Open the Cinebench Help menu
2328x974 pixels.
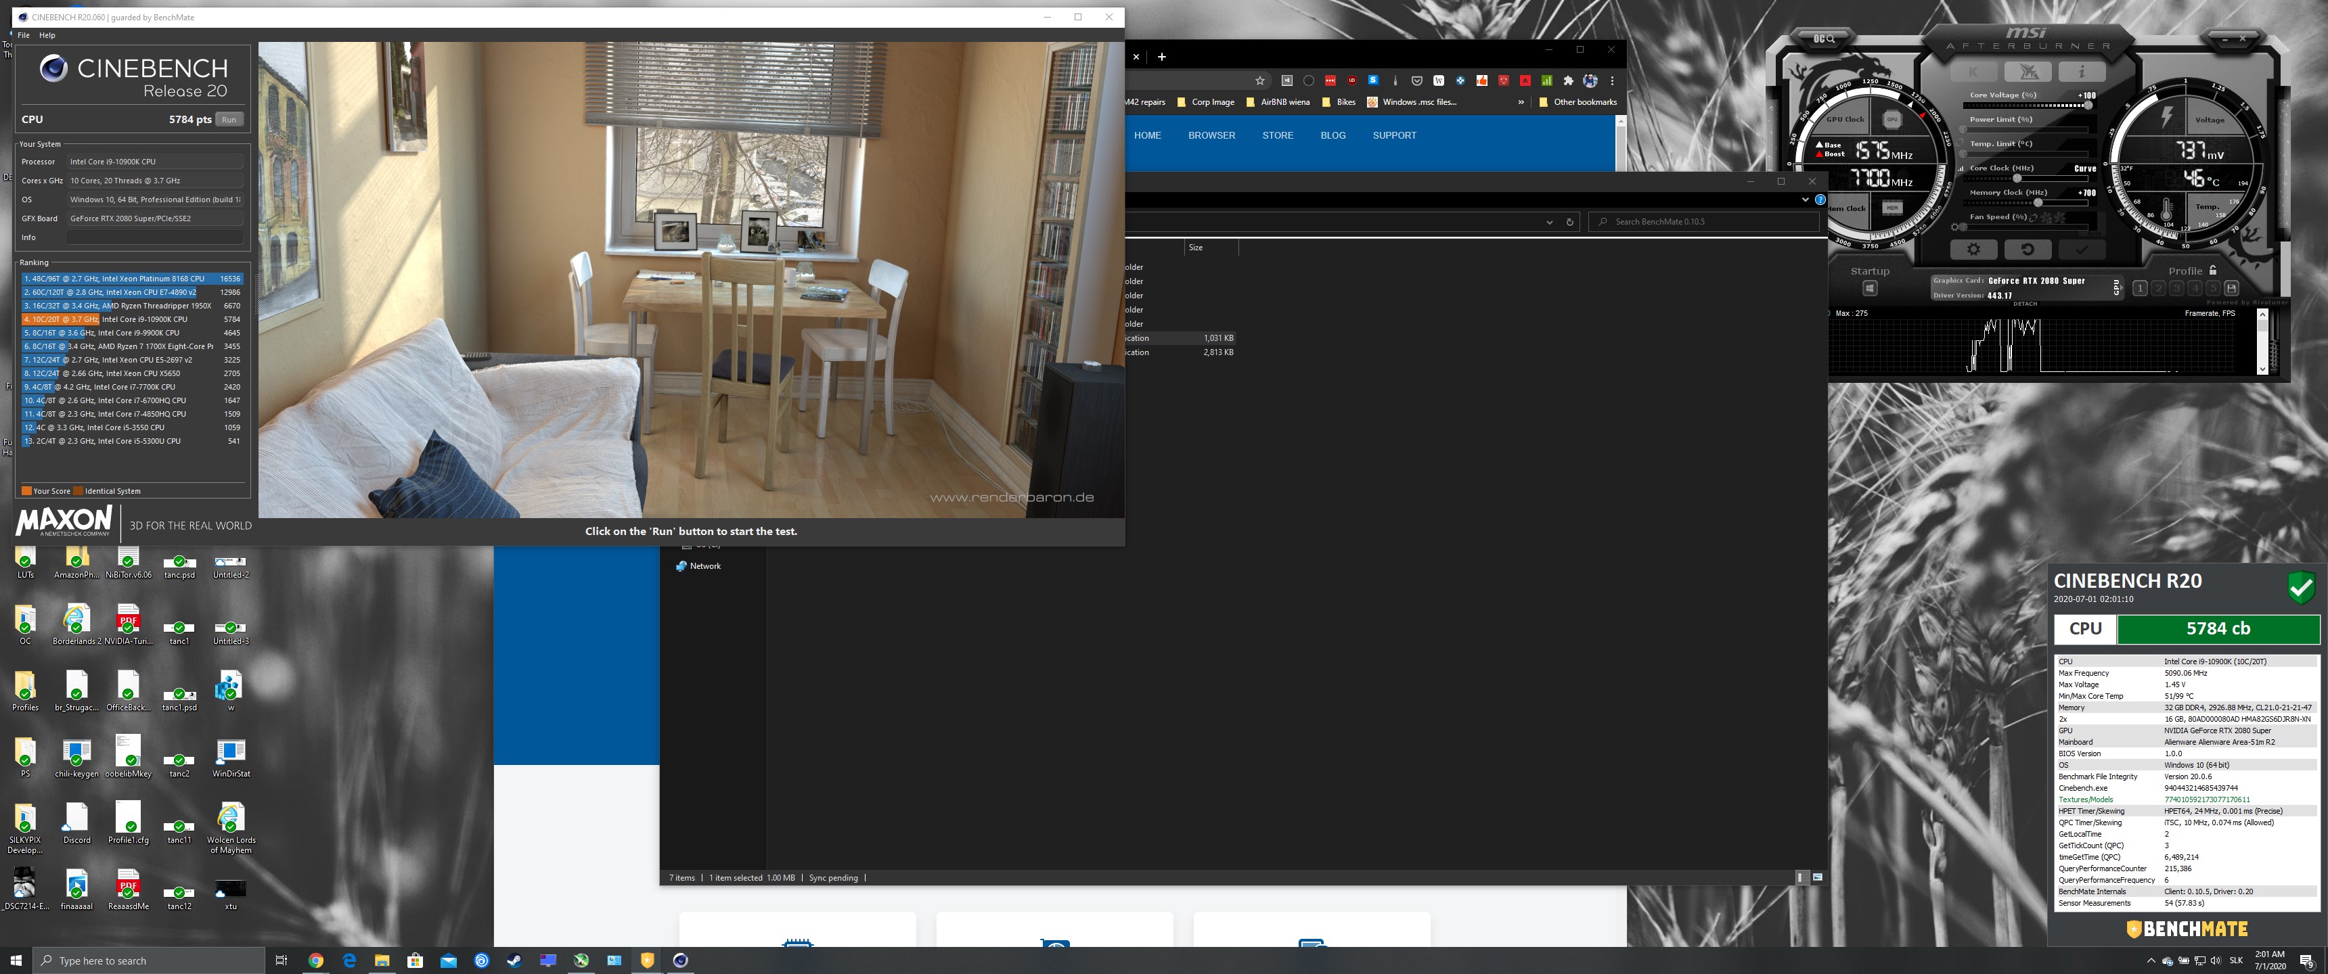[47, 35]
